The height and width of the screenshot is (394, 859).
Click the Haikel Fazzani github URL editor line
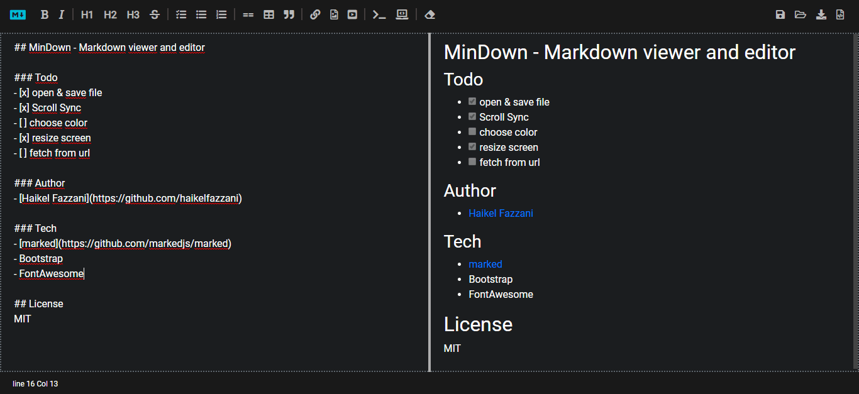(128, 198)
